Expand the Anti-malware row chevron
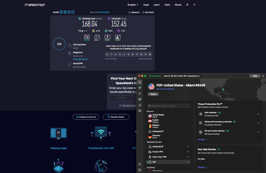Image resolution: width=266 pixels, height=173 pixels. (x=258, y=114)
